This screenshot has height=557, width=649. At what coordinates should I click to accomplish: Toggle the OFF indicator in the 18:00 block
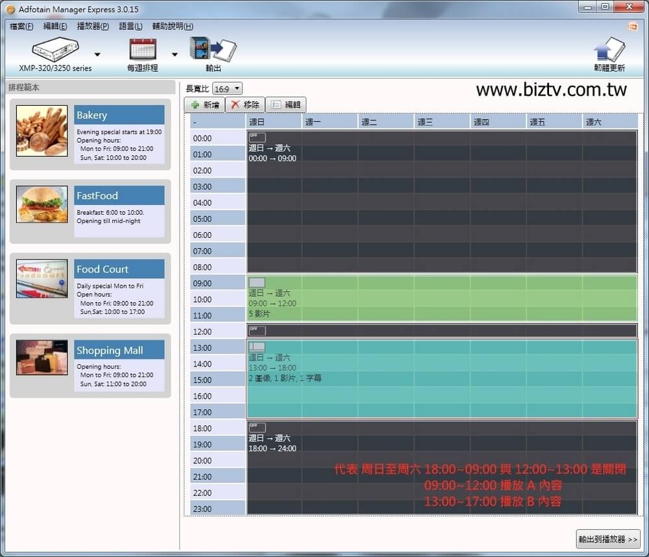tap(257, 427)
